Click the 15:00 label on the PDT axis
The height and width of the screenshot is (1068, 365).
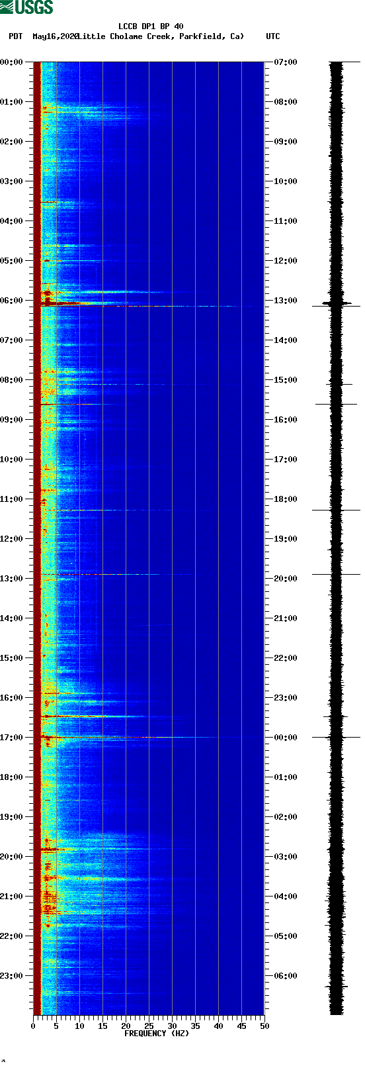[x=12, y=658]
